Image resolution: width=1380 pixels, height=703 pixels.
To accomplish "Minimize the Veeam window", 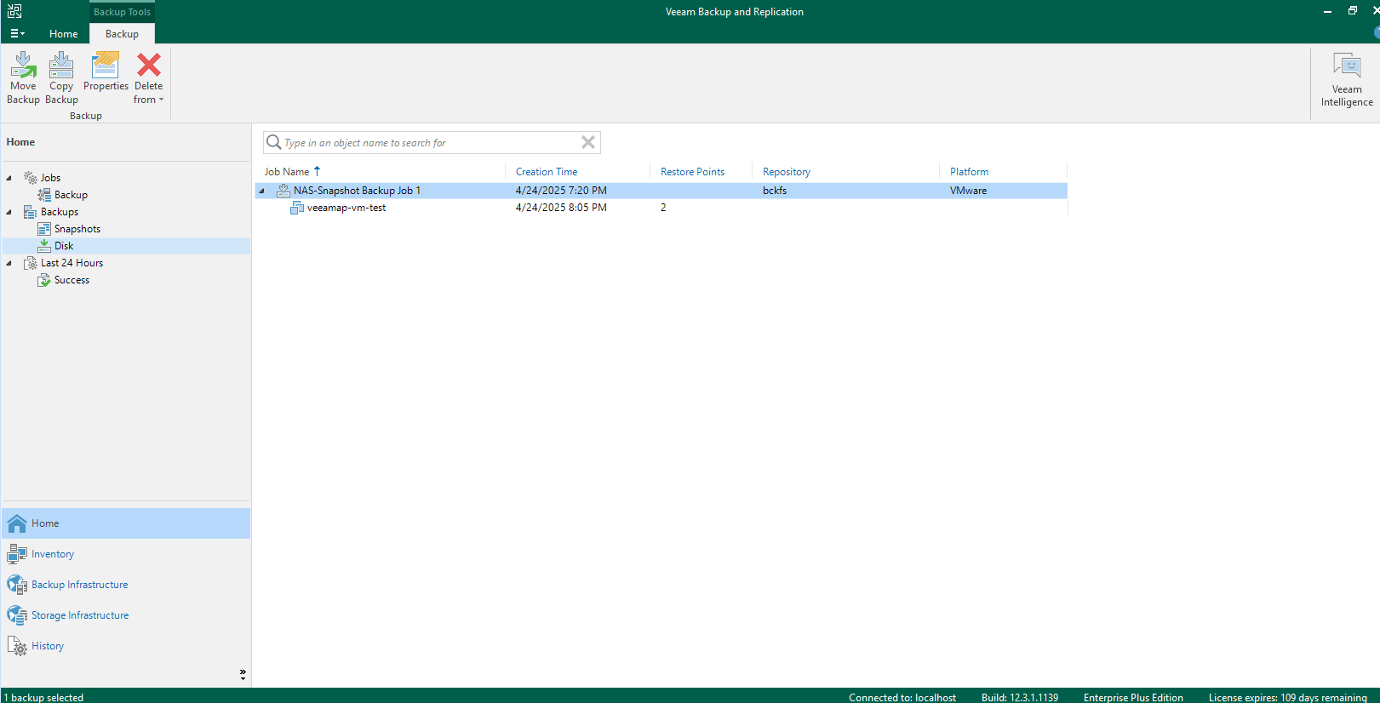I will point(1327,11).
